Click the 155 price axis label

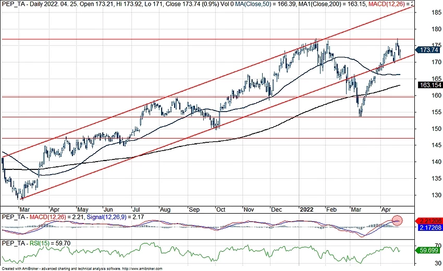click(436, 112)
